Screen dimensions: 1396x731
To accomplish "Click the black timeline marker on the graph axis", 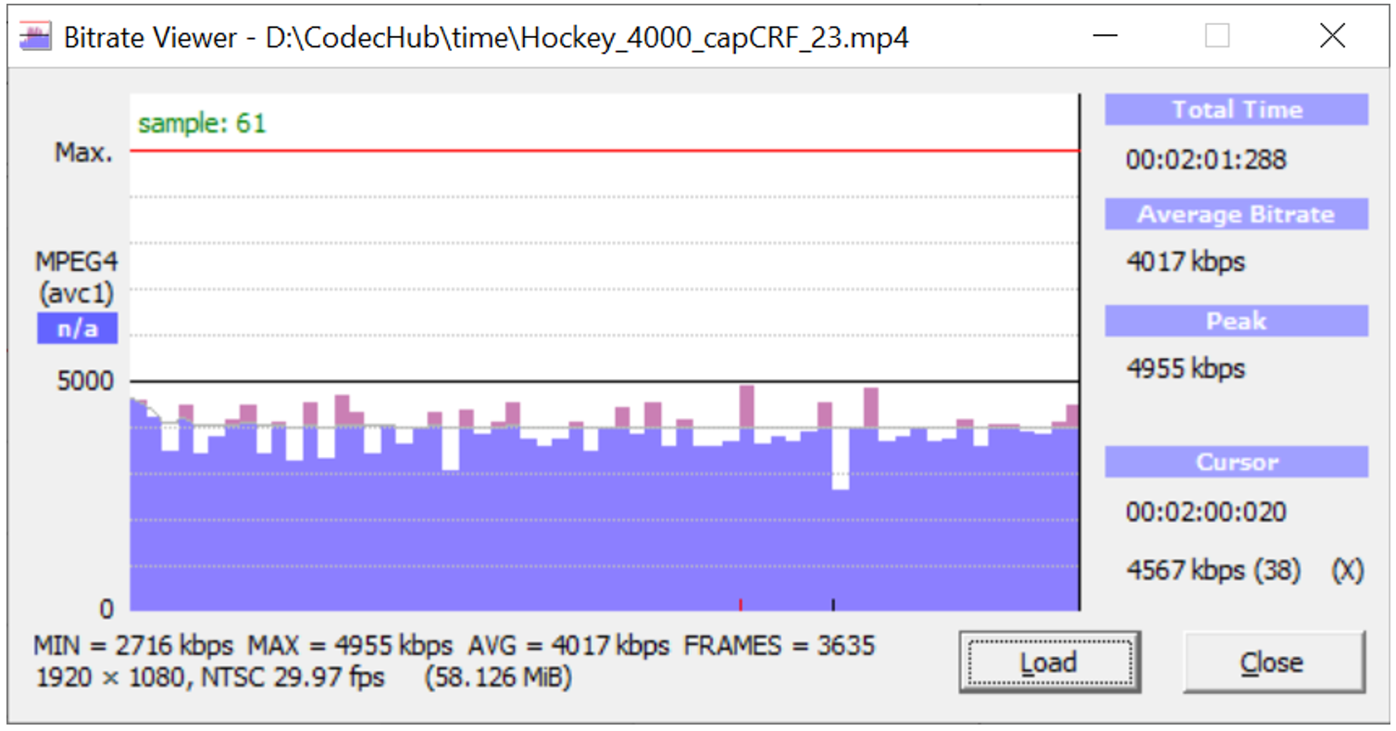I will pos(833,604).
